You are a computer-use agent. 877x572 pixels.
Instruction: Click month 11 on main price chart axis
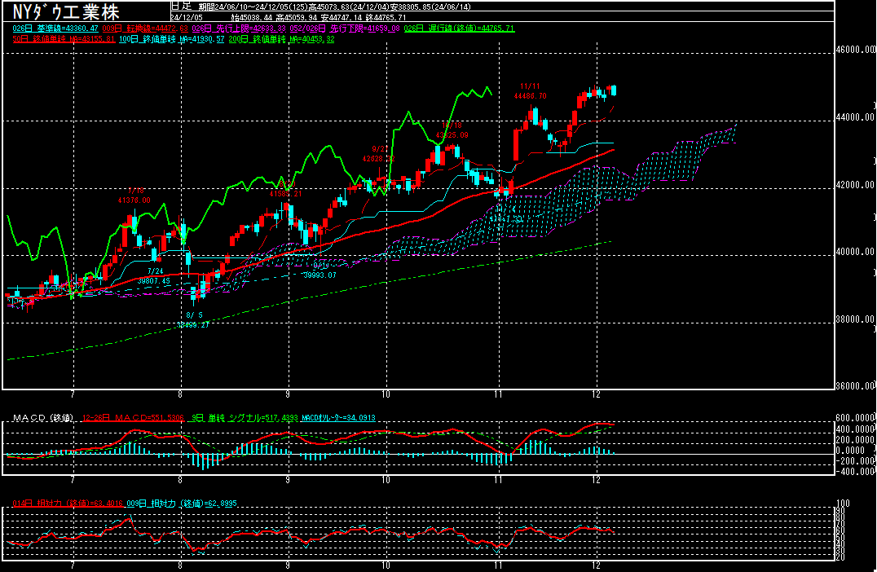click(498, 394)
